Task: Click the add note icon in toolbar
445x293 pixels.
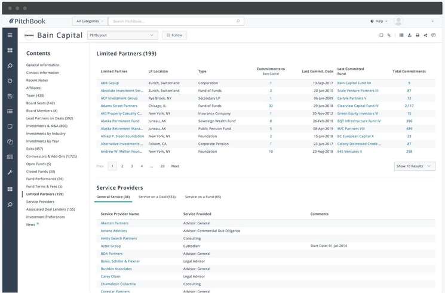Action: pos(381,35)
